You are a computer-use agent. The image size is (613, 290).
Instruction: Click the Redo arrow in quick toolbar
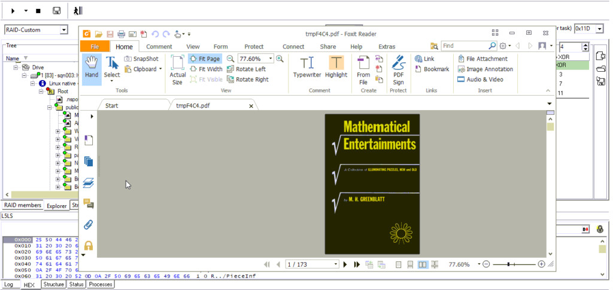tap(166, 34)
